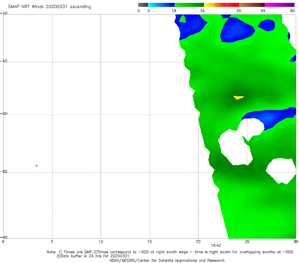This screenshot has height=263, width=299.
Task: Click the brown segment of the color bar
Action: [252, 5]
